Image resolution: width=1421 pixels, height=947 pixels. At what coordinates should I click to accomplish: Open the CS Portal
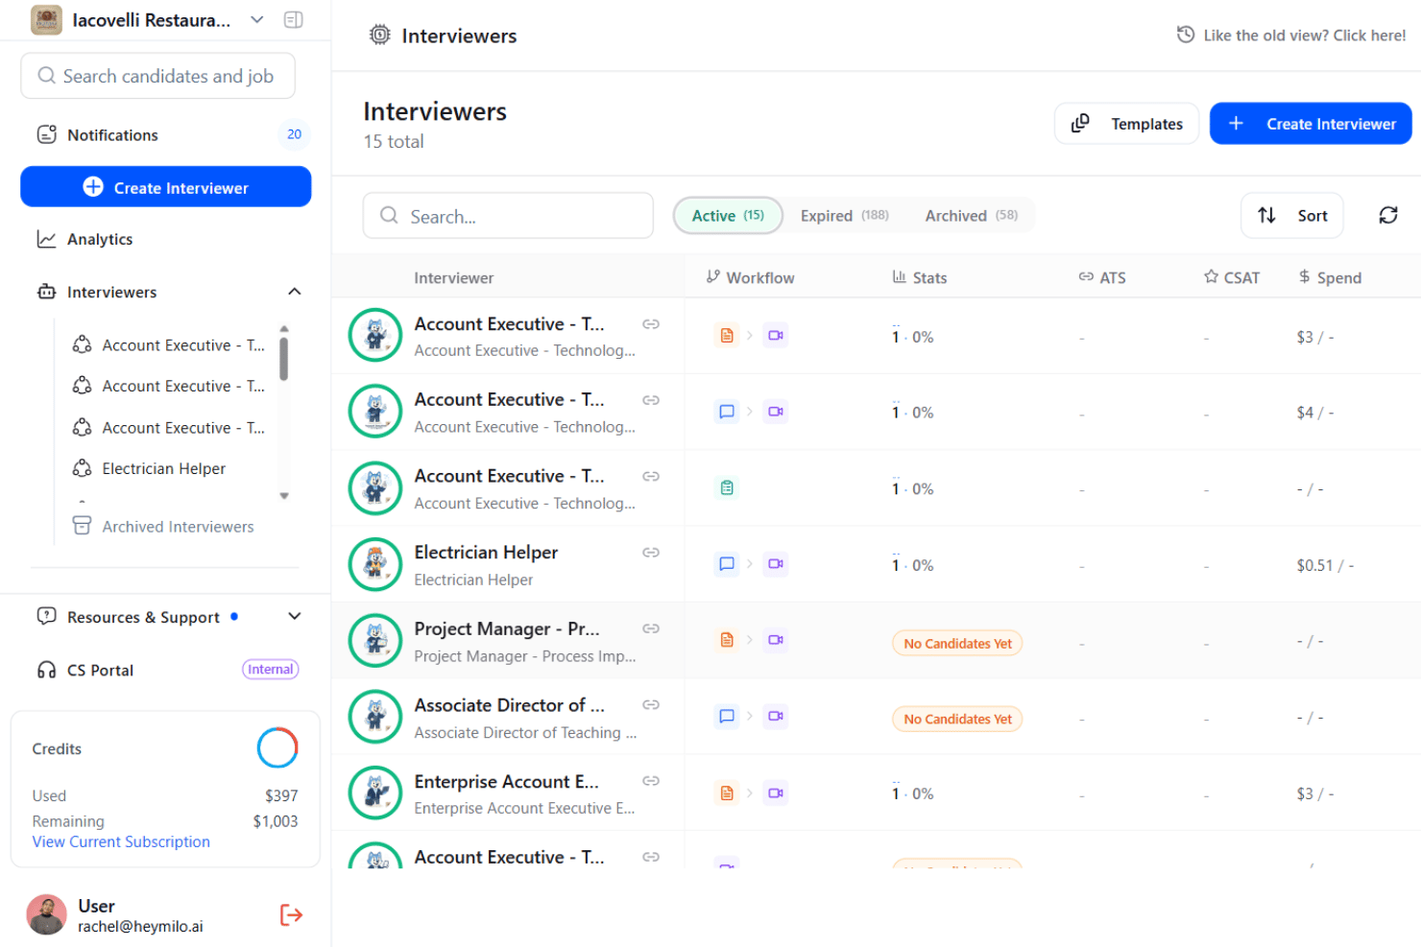click(x=100, y=670)
